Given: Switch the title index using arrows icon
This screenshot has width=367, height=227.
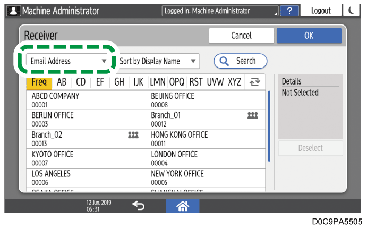Looking at the screenshot, I should (254, 82).
